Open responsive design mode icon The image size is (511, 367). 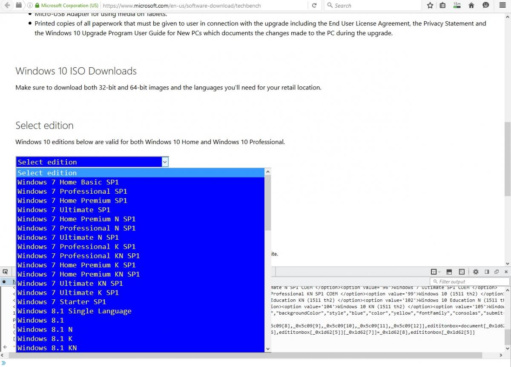[462, 272]
